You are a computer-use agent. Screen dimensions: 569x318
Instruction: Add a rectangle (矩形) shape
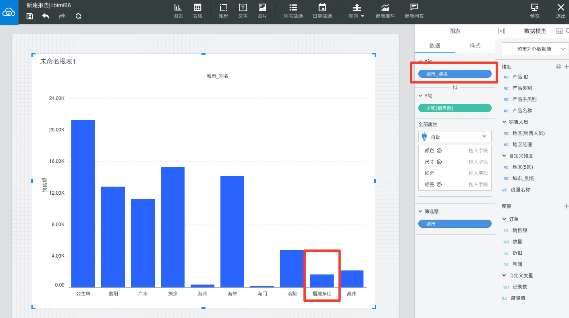point(224,11)
